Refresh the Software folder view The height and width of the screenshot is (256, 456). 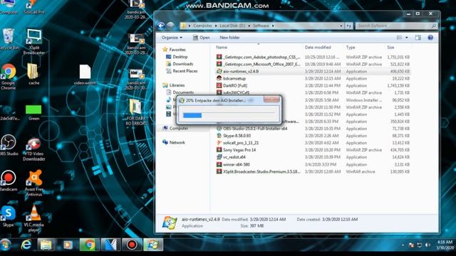(x=349, y=26)
